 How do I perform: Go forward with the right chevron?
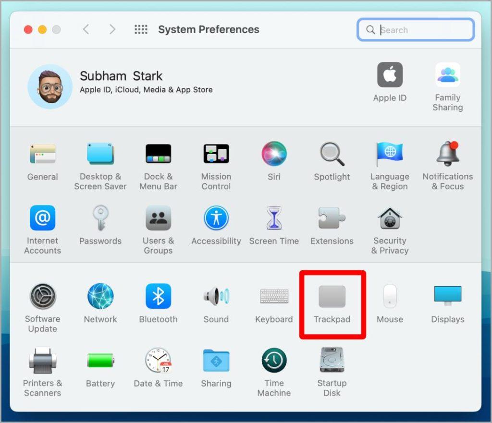pos(112,29)
